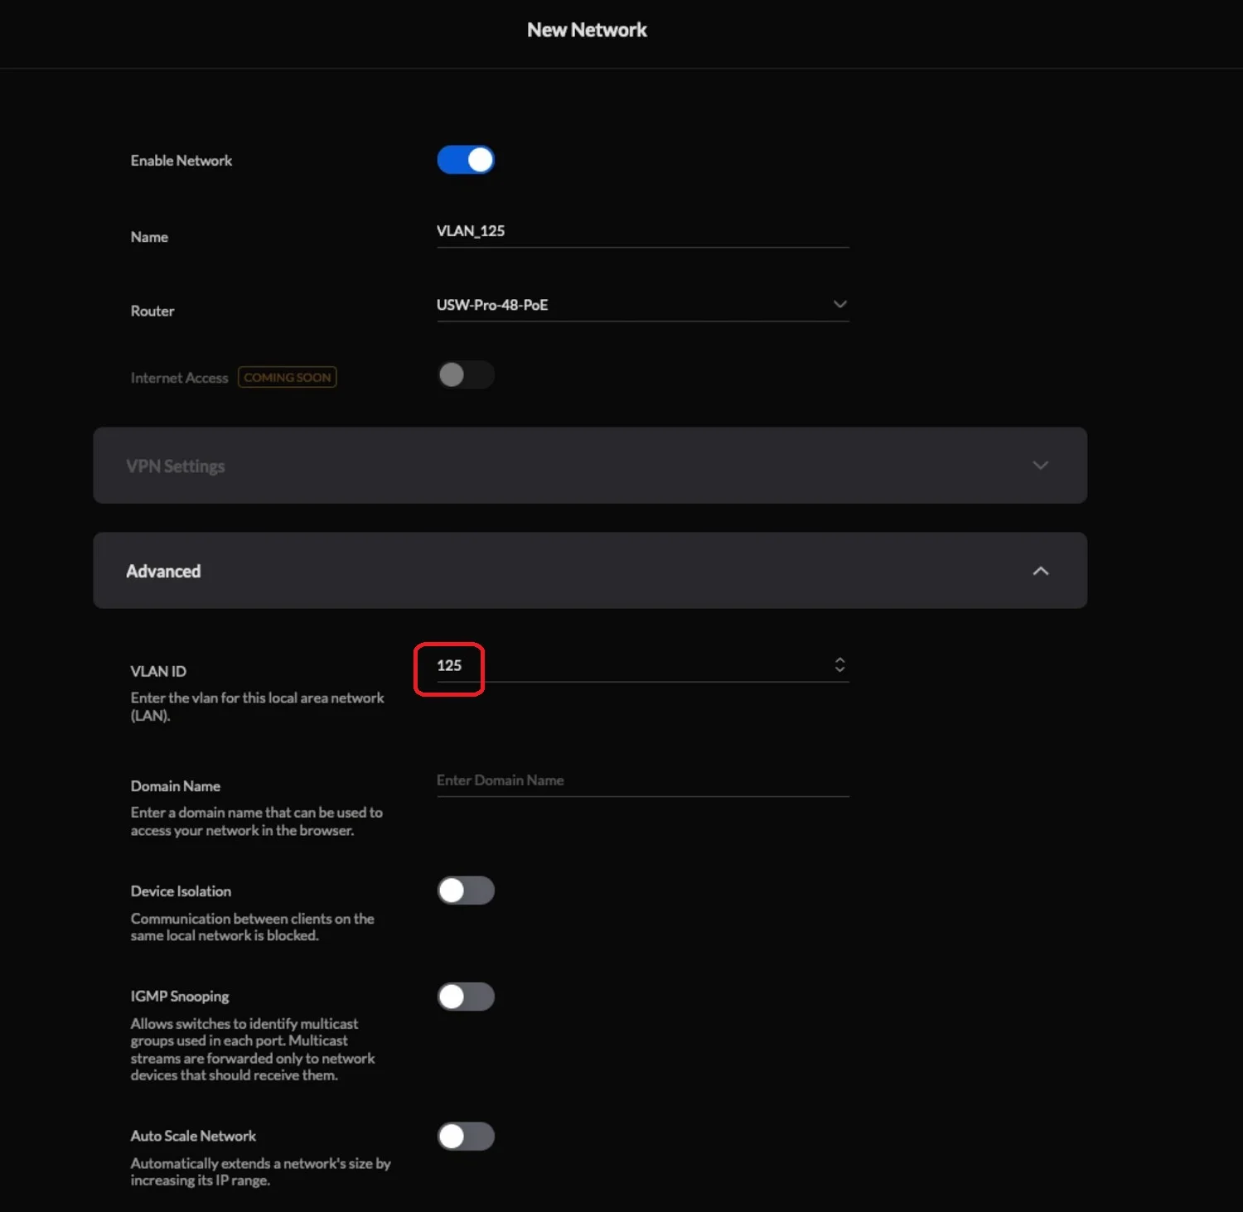1243x1212 pixels.
Task: Click the Device Isolation label text
Action: [181, 891]
